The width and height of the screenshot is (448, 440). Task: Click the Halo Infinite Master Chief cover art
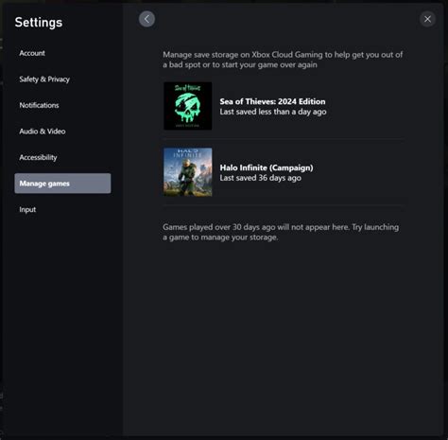(x=188, y=172)
